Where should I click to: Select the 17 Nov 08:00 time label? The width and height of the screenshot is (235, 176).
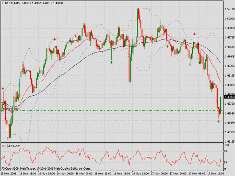point(197,174)
